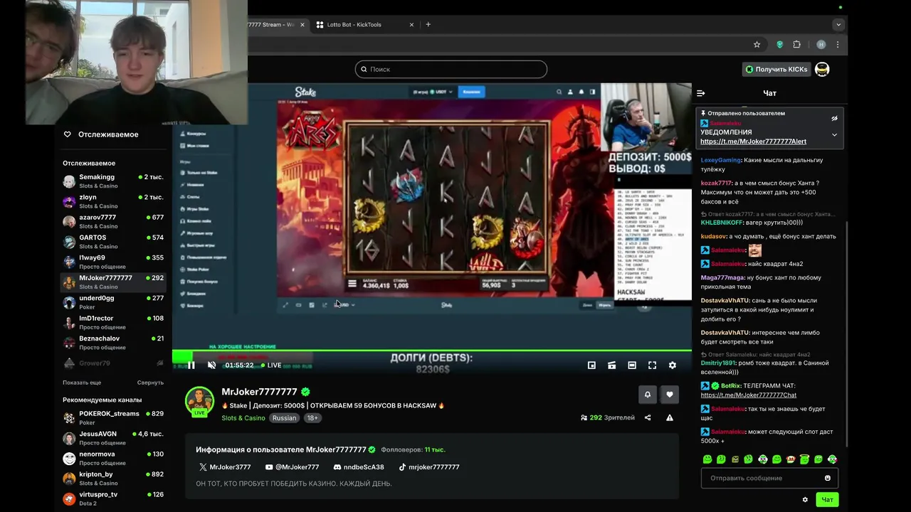Viewport: 911px width, 512px height.
Task: Open the browser extensions puzzle icon
Action: pos(796,44)
